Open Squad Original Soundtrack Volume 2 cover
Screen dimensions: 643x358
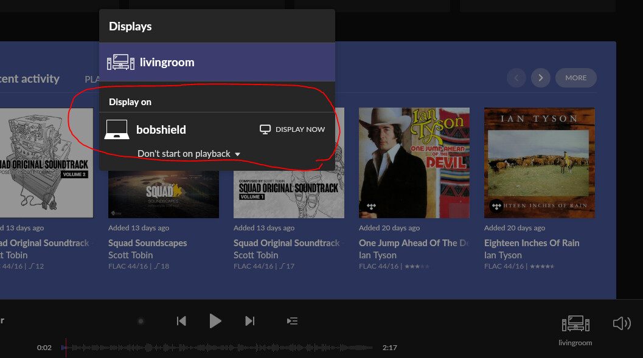[46, 163]
